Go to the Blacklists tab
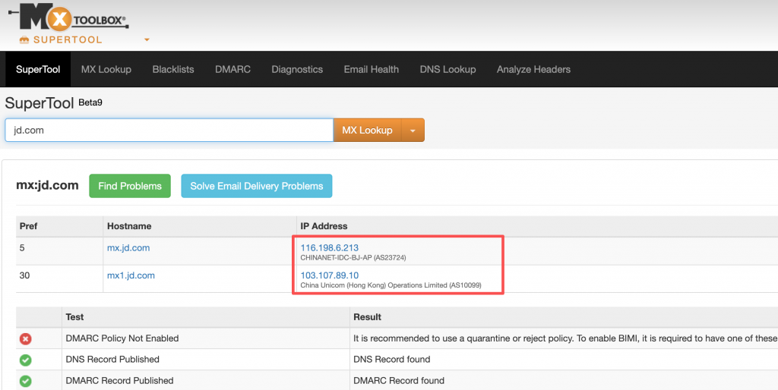 (173, 69)
